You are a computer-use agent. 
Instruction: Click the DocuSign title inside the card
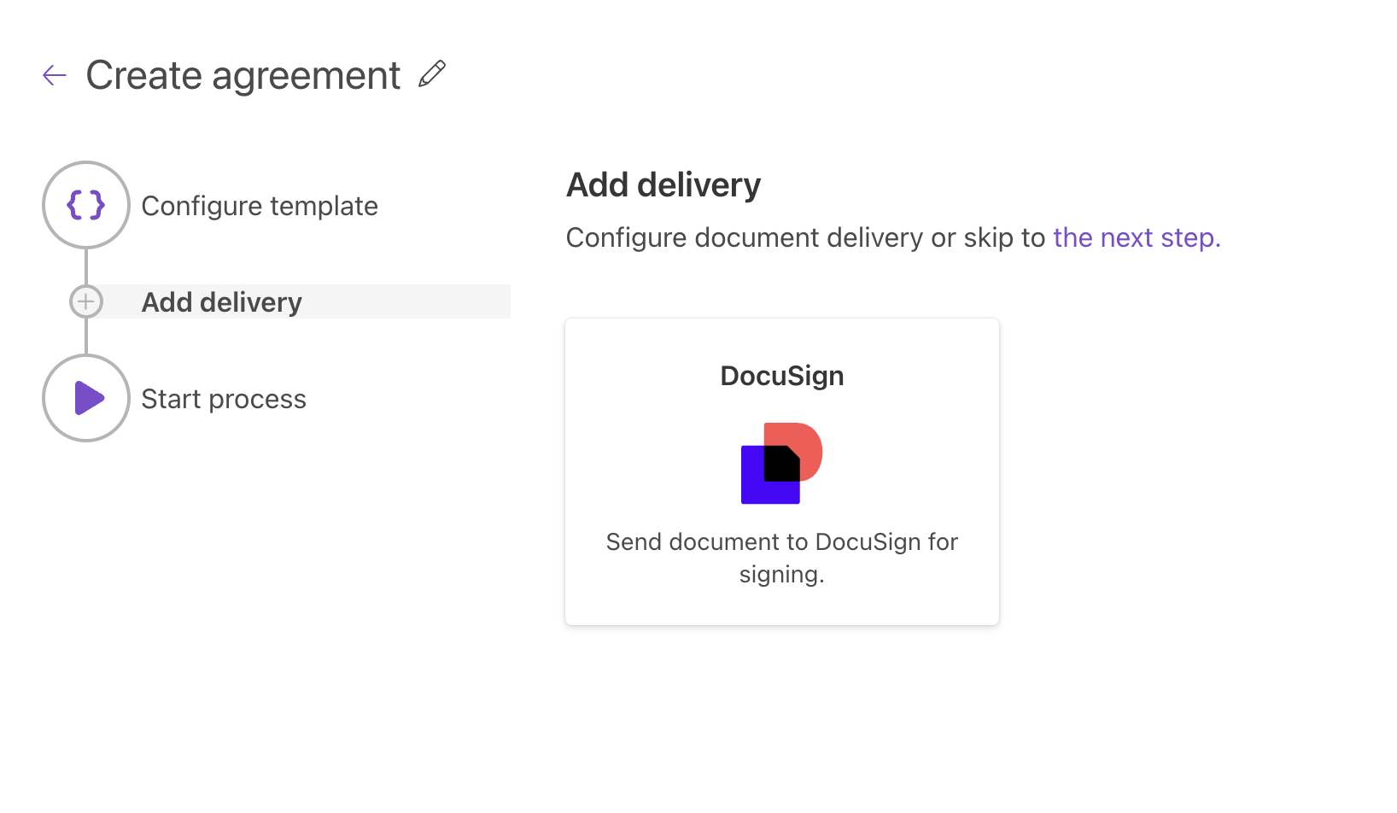[781, 376]
